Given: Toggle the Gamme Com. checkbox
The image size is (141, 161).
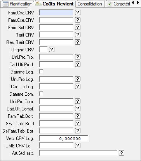Looking at the screenshot, I should click(41, 94).
